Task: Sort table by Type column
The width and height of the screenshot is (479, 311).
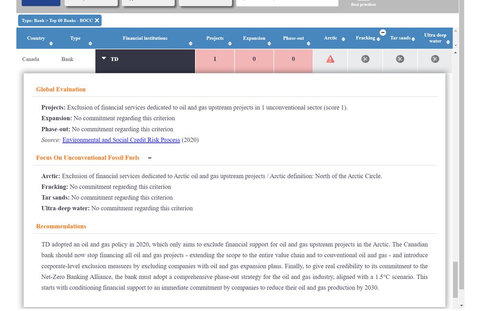Action: click(90, 44)
